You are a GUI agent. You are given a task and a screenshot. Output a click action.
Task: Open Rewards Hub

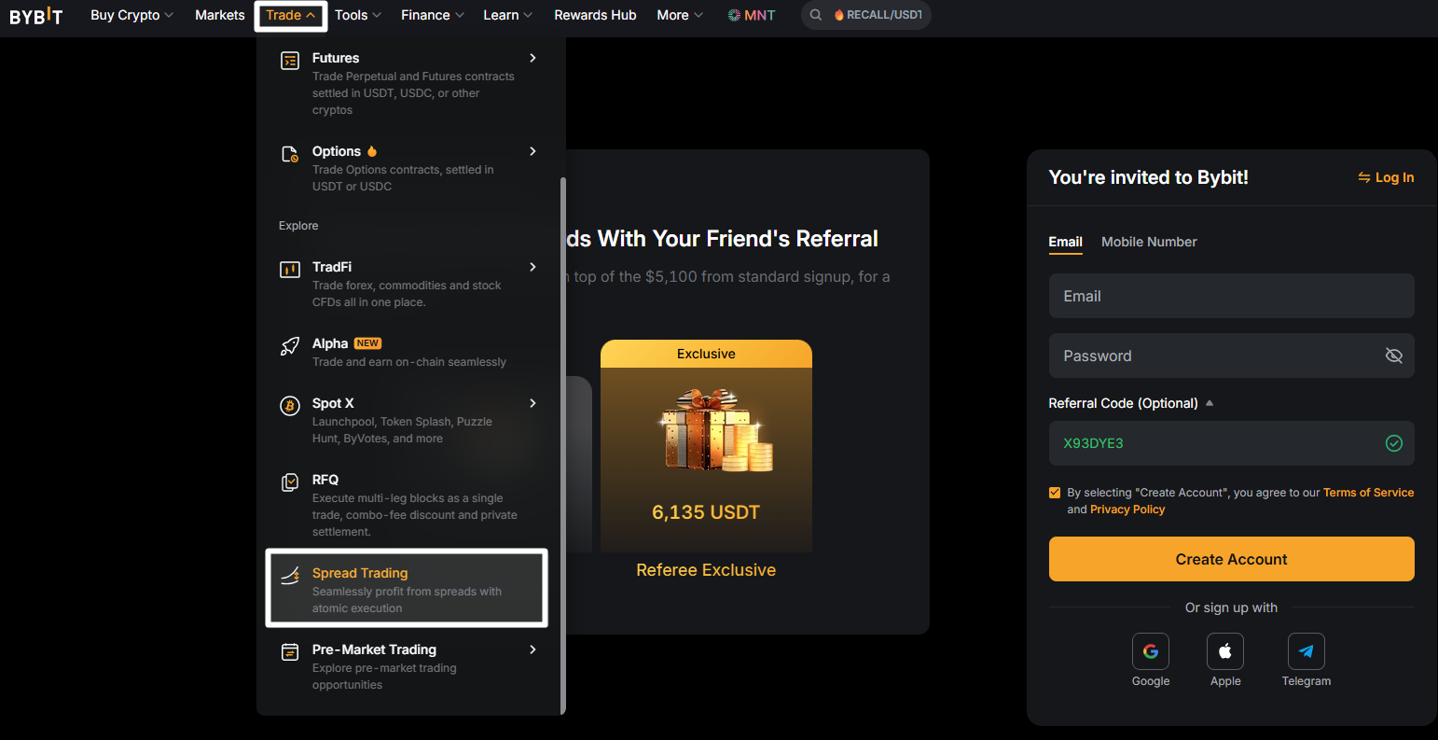[x=595, y=15]
